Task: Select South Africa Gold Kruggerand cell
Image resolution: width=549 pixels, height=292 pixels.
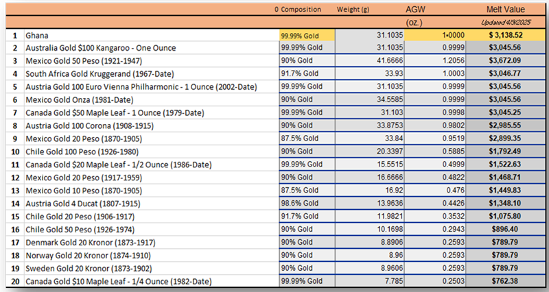Action: pos(152,74)
